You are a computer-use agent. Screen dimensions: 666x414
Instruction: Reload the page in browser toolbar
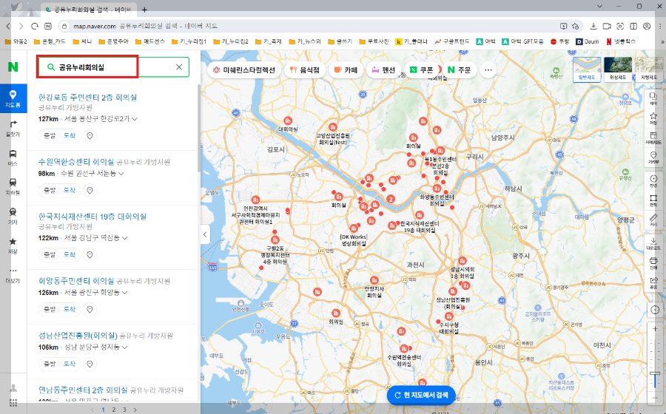[x=35, y=27]
